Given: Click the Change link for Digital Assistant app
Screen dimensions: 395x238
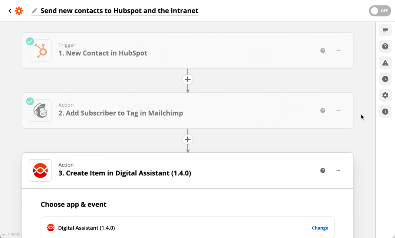Looking at the screenshot, I should click(320, 228).
